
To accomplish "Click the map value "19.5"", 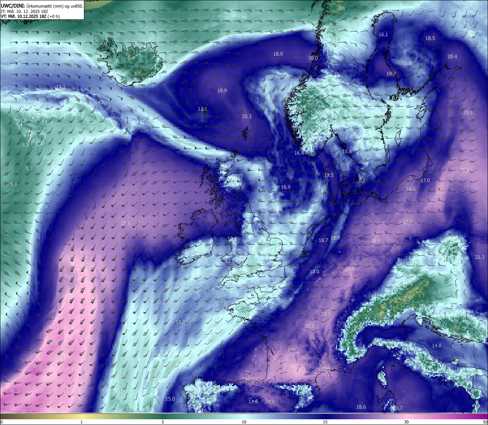I will [x=329, y=175].
